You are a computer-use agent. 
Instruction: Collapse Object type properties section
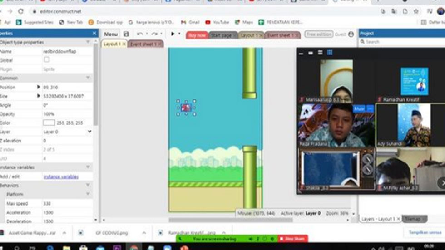tap(88, 42)
